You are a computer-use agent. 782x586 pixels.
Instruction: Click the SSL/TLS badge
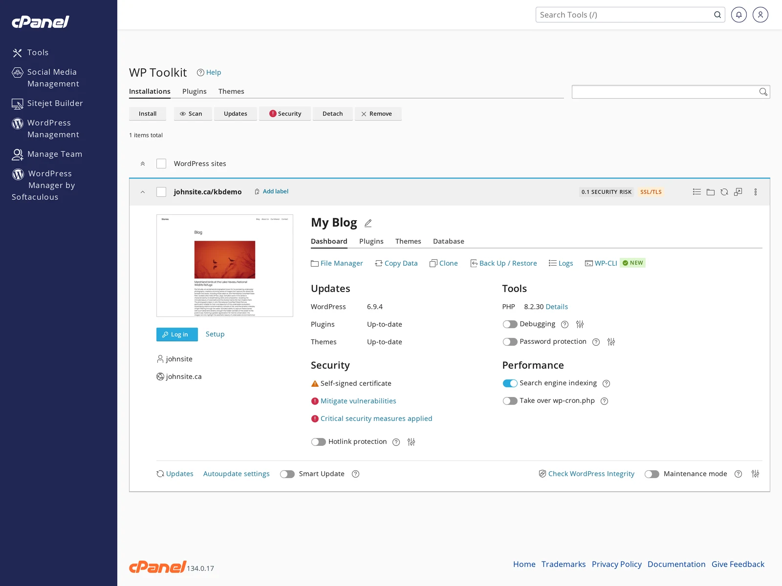(x=651, y=192)
